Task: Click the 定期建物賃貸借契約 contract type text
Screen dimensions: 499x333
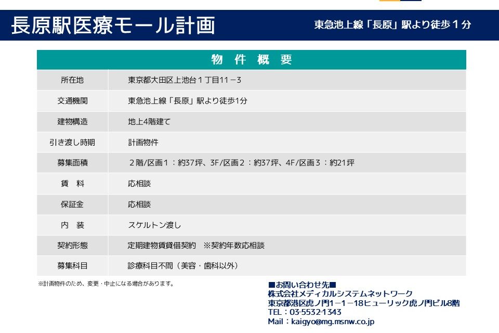Action: (162, 245)
